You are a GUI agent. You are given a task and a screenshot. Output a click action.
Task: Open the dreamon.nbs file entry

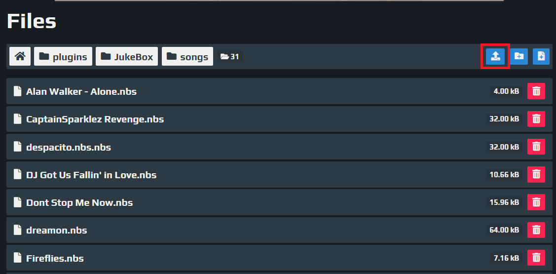click(x=57, y=230)
